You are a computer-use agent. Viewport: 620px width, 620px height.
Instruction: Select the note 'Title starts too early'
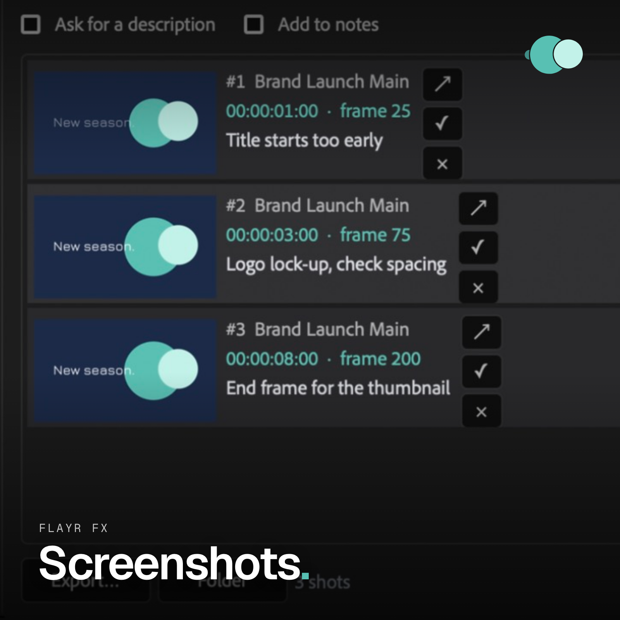point(304,141)
